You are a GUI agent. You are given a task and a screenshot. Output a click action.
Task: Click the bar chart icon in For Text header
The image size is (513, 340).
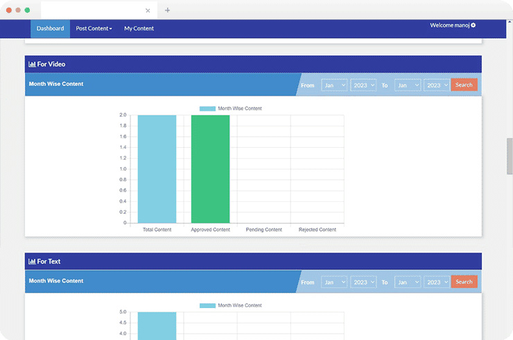tap(32, 262)
